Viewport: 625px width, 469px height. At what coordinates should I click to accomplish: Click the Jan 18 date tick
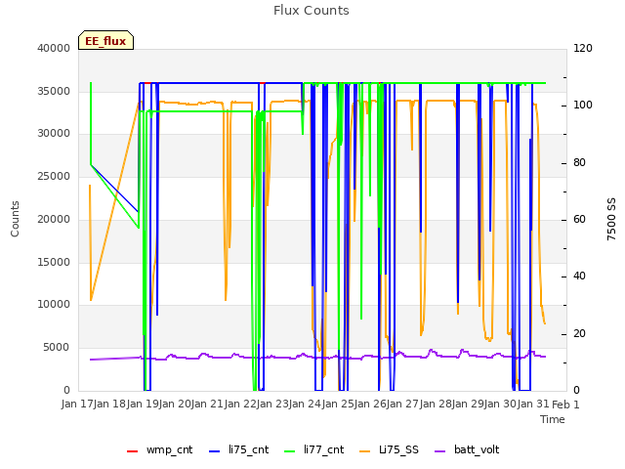pos(109,404)
